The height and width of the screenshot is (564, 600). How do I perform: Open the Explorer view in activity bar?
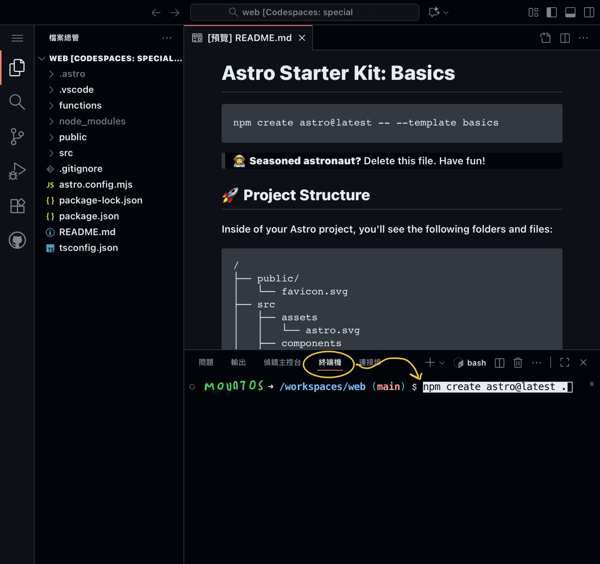(17, 67)
